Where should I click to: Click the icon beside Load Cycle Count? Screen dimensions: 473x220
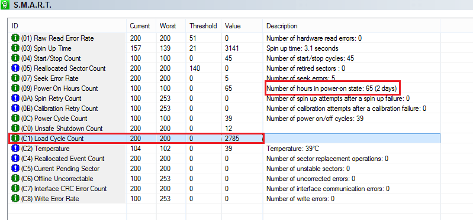pyautogui.click(x=15, y=139)
